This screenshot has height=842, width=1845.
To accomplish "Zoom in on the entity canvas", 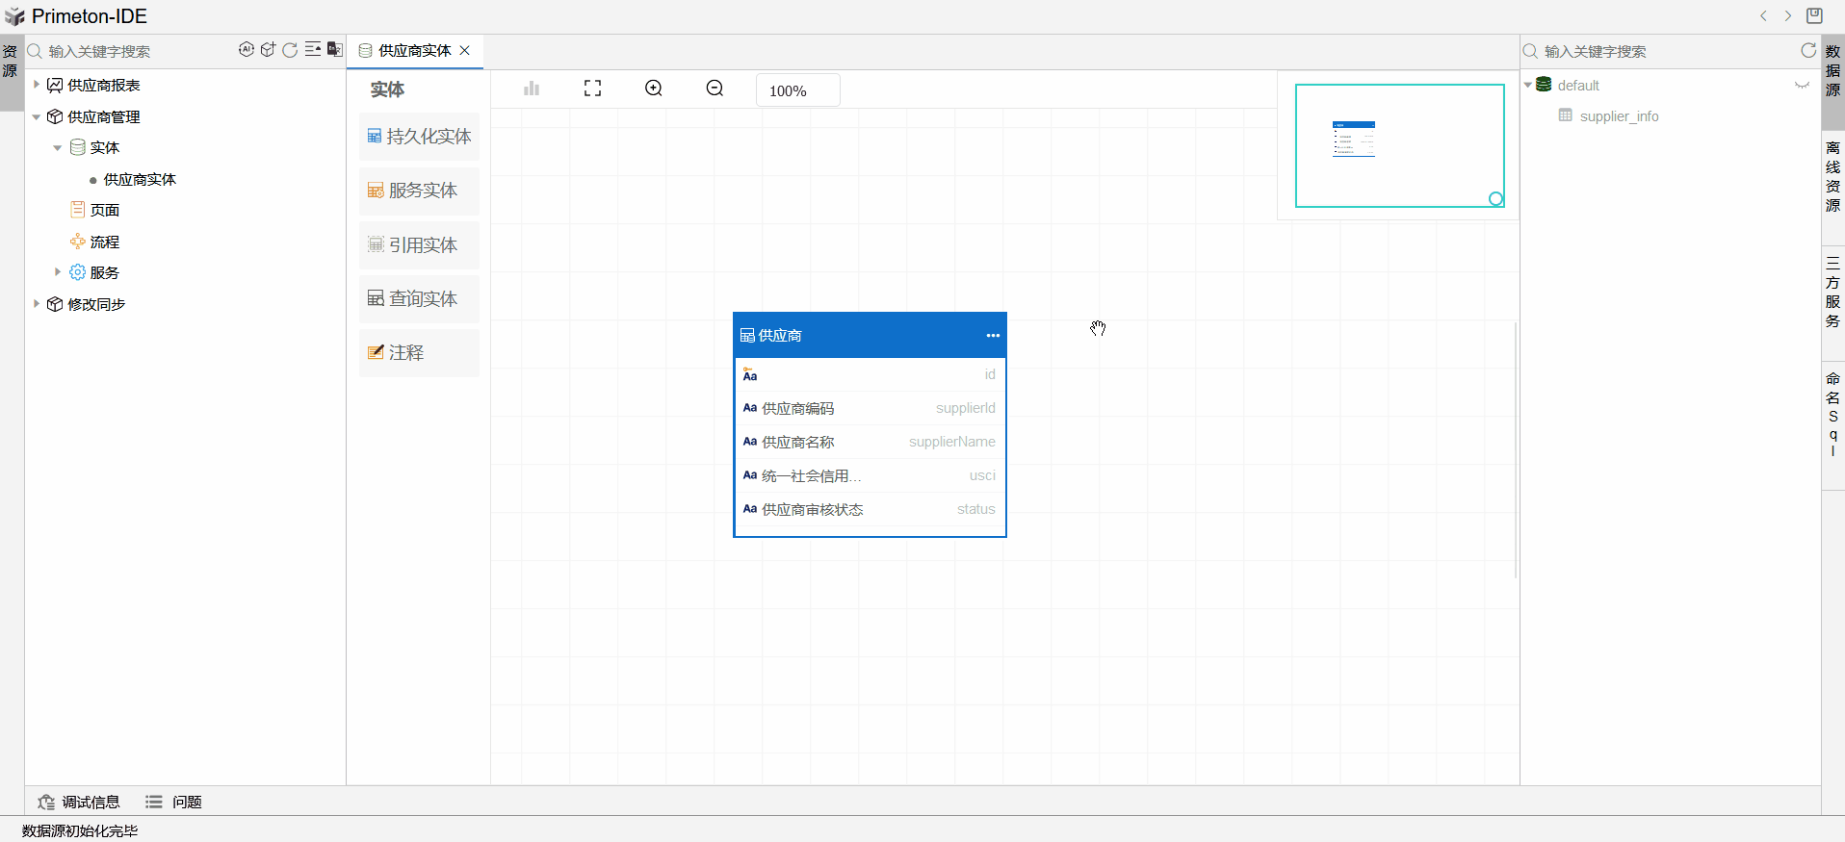I will pyautogui.click(x=654, y=89).
